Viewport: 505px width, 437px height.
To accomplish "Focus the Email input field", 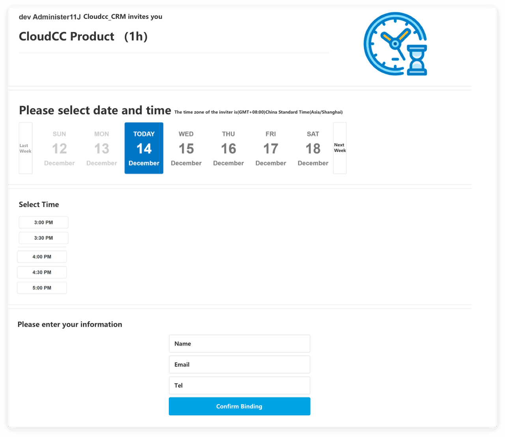I will [x=239, y=365].
